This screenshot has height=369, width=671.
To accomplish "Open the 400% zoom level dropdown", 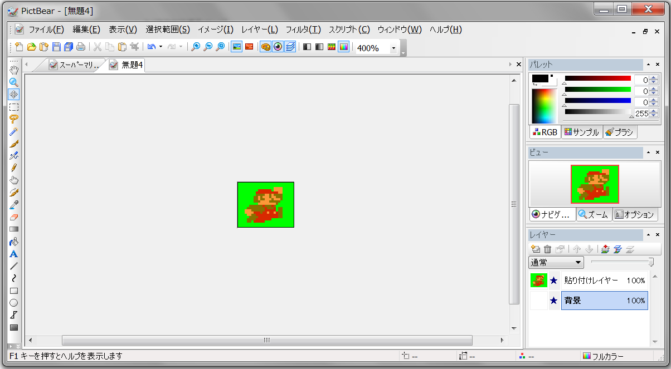I will coord(393,48).
